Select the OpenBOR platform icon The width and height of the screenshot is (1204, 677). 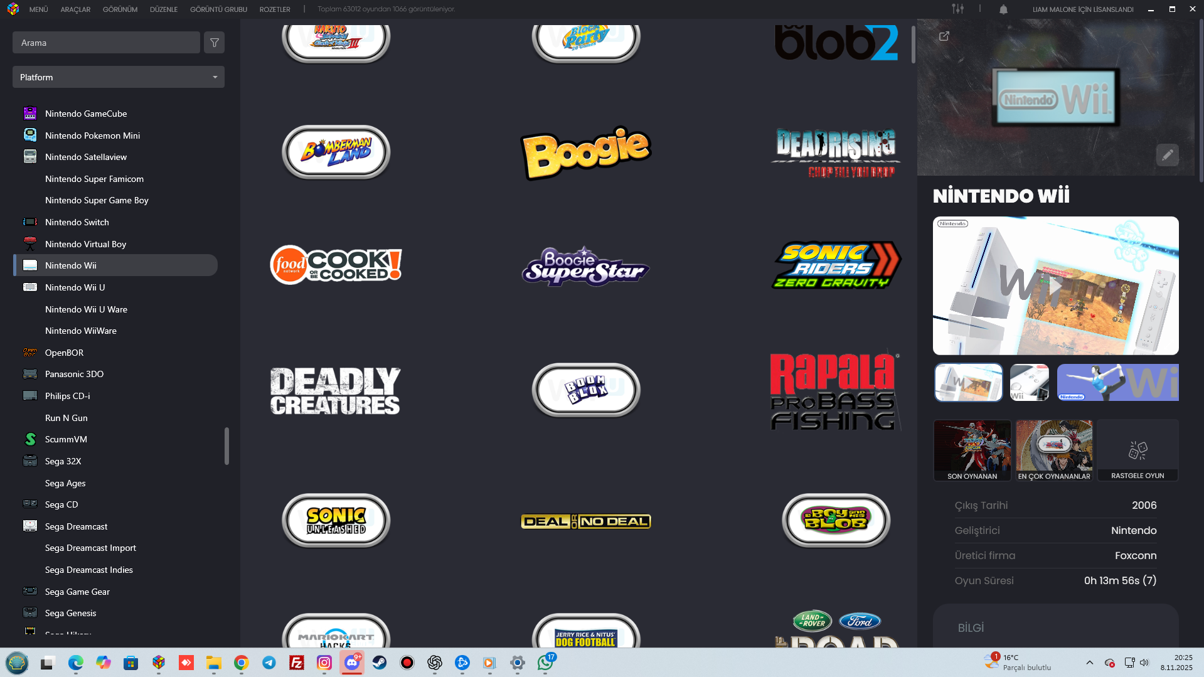click(30, 353)
